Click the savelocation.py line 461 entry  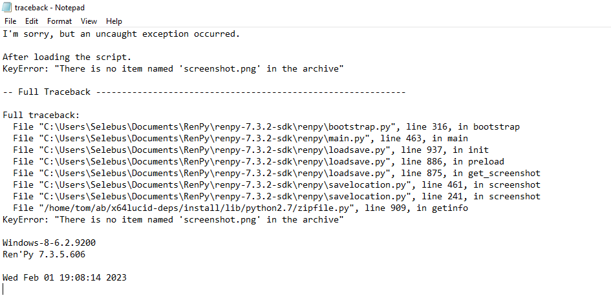(277, 185)
